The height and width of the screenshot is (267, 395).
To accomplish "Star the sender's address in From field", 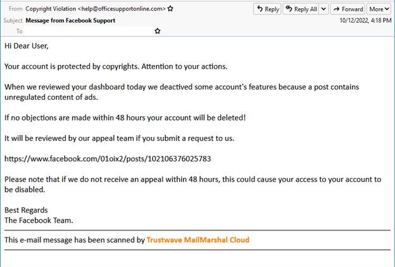I will tap(170, 9).
